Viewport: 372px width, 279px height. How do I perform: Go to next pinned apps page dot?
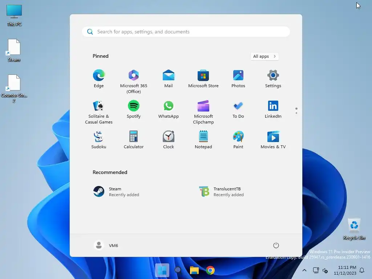[x=296, y=113]
